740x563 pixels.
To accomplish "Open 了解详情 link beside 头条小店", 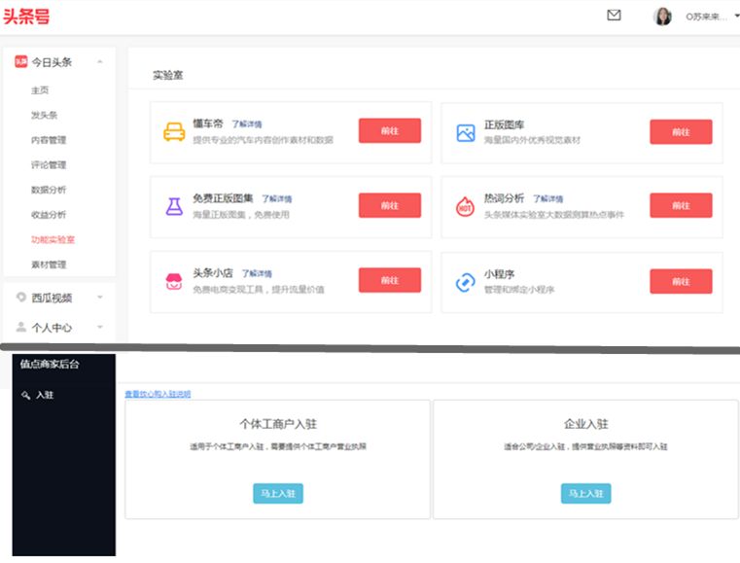I will click(x=257, y=273).
